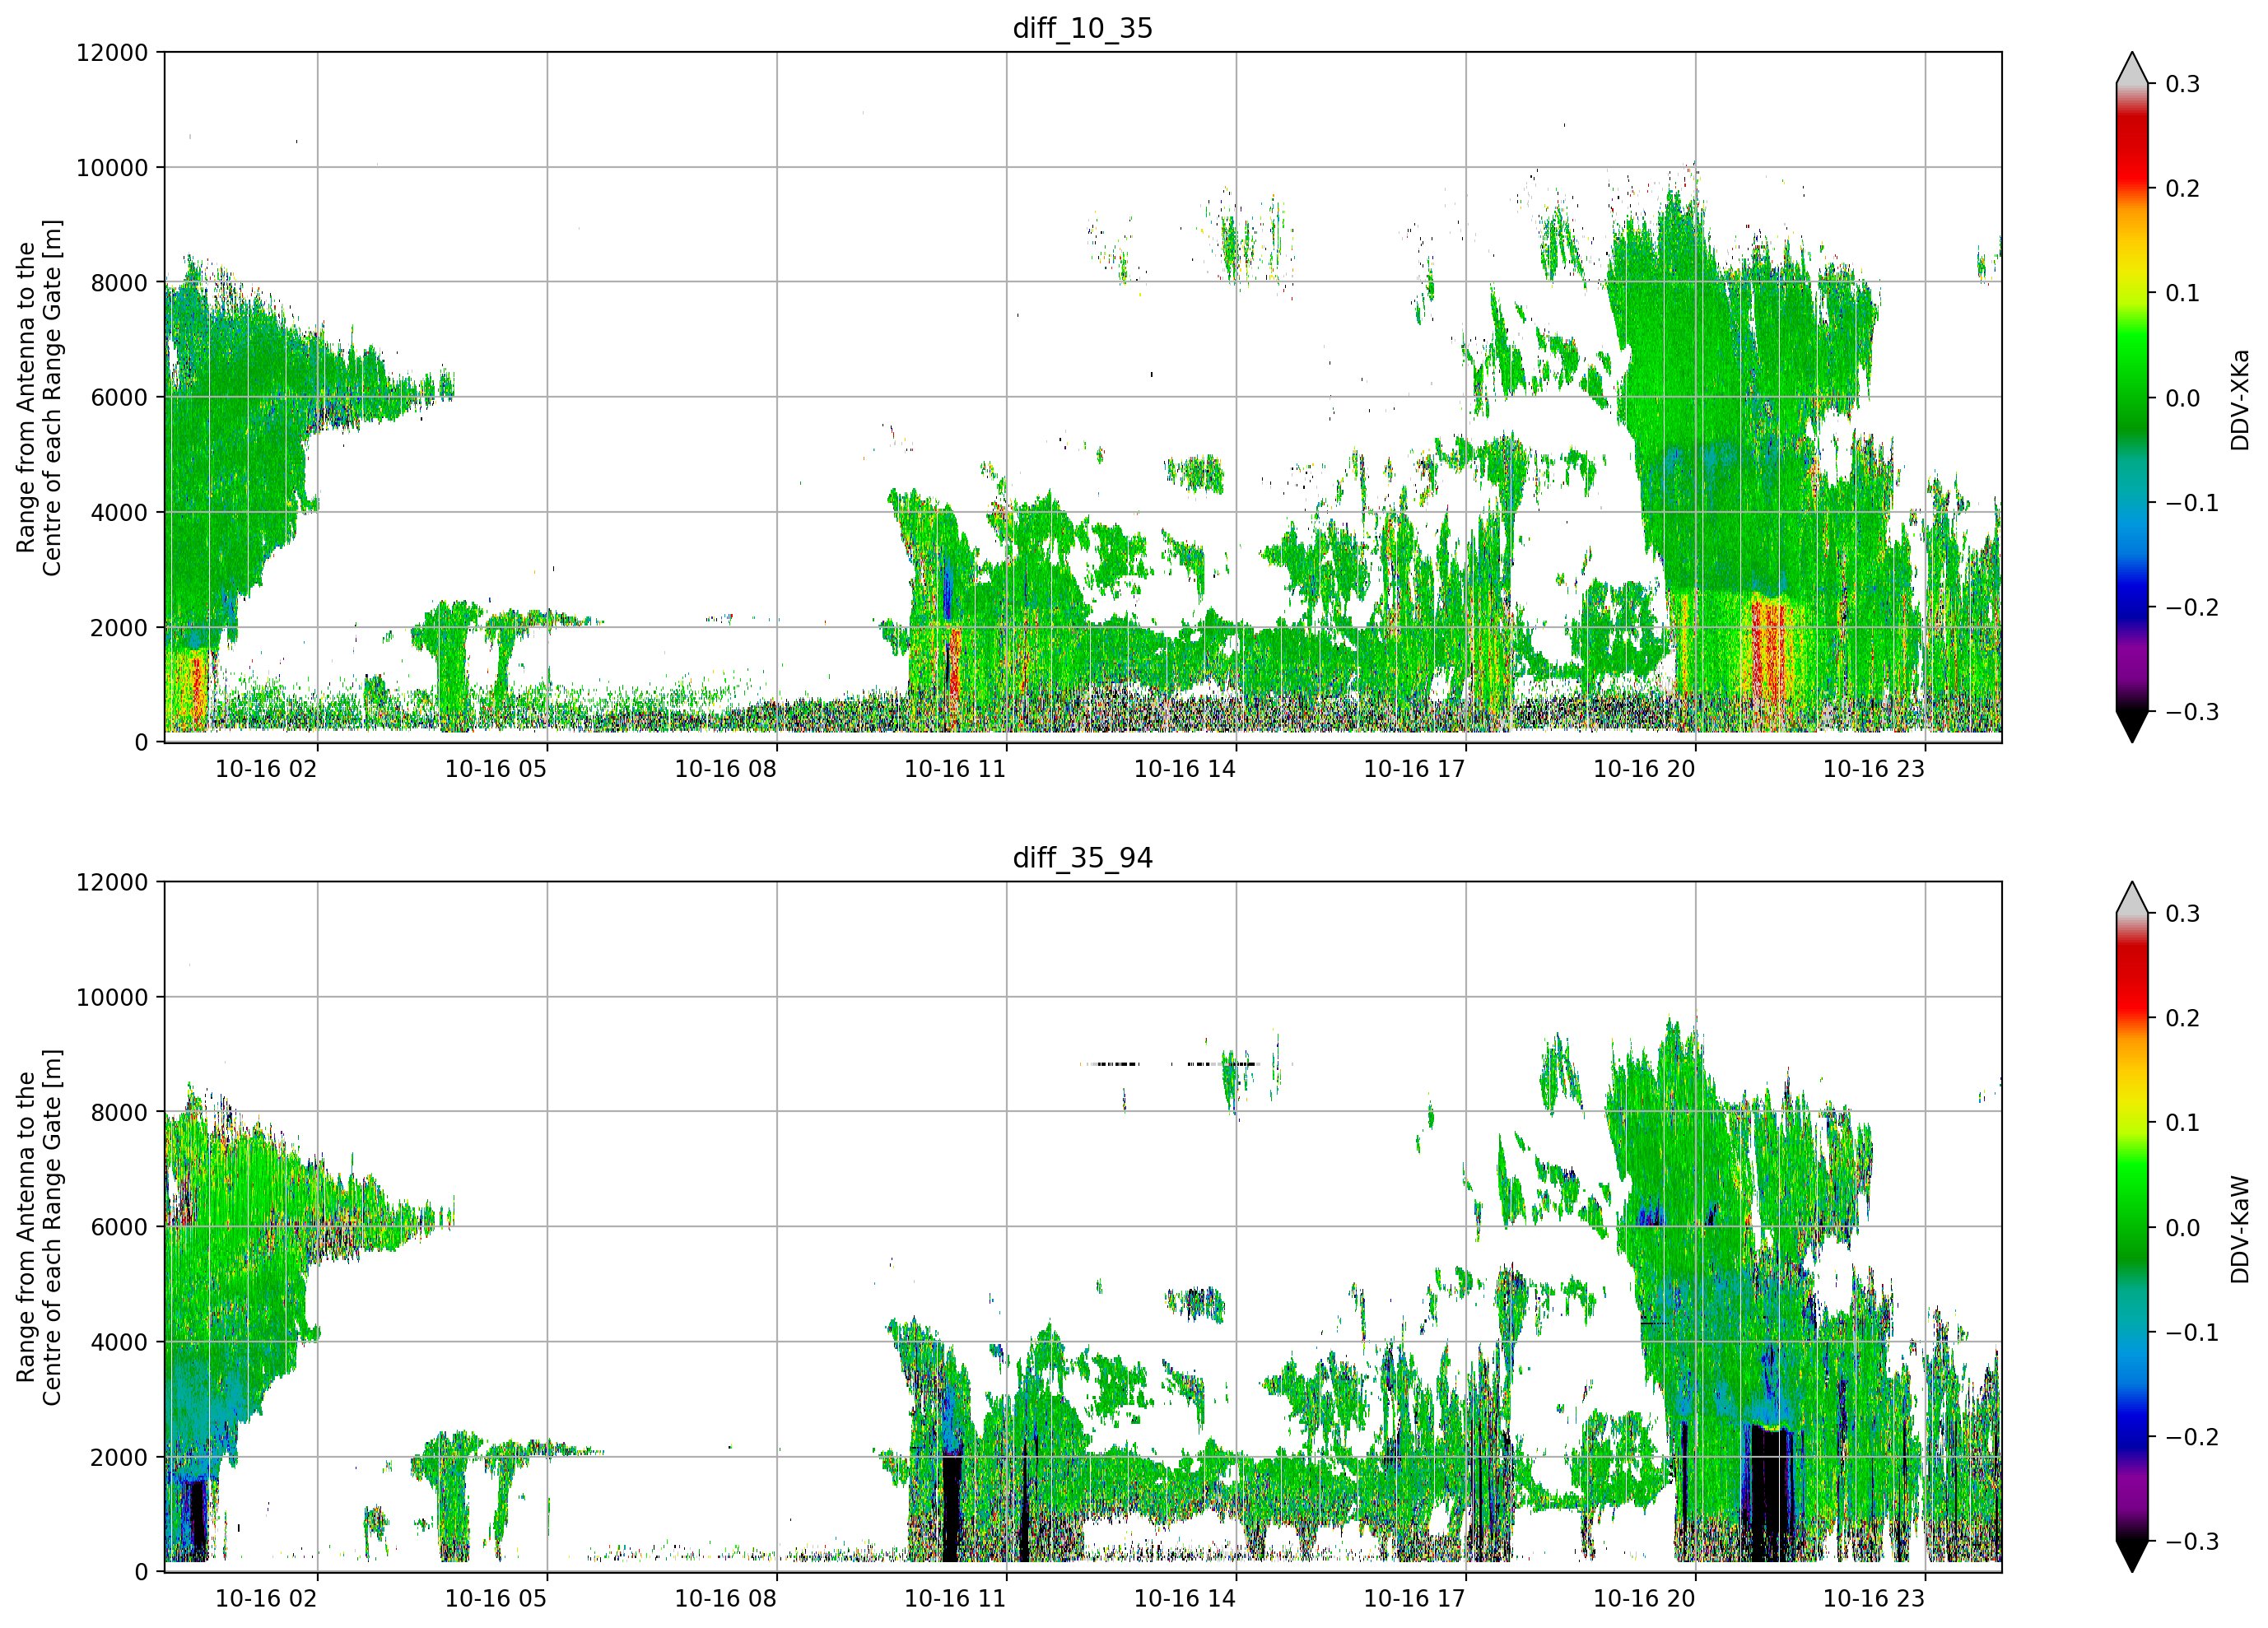Click the −0.3 tick on DDV-KaW colorbar
This screenshot has height=1628, width=2268.
2192,1541
